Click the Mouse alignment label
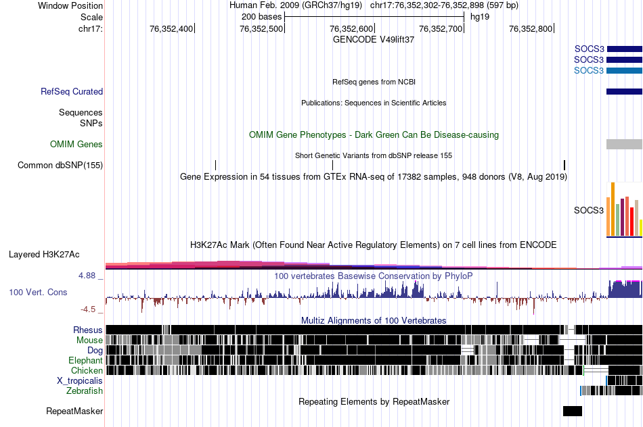 [x=89, y=341]
